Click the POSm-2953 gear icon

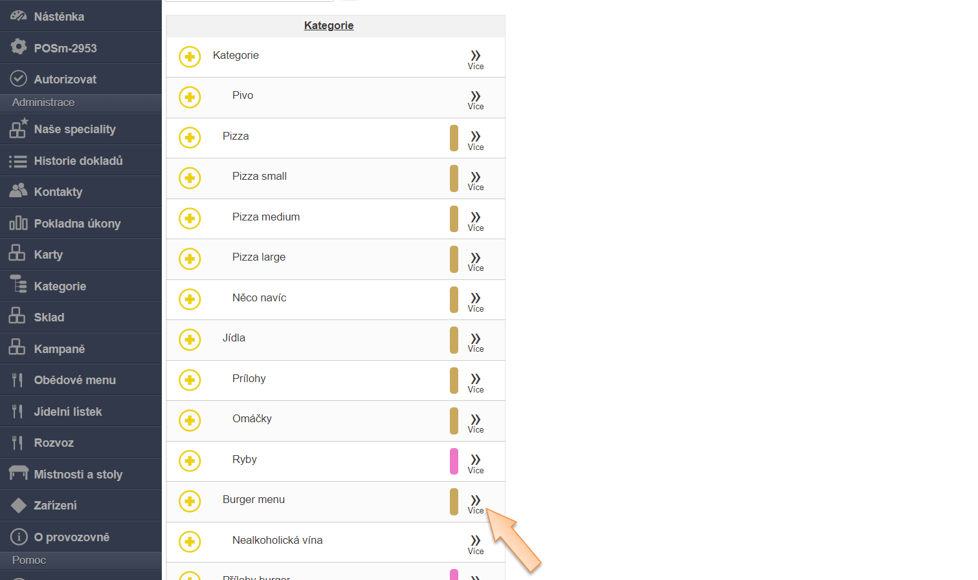19,47
